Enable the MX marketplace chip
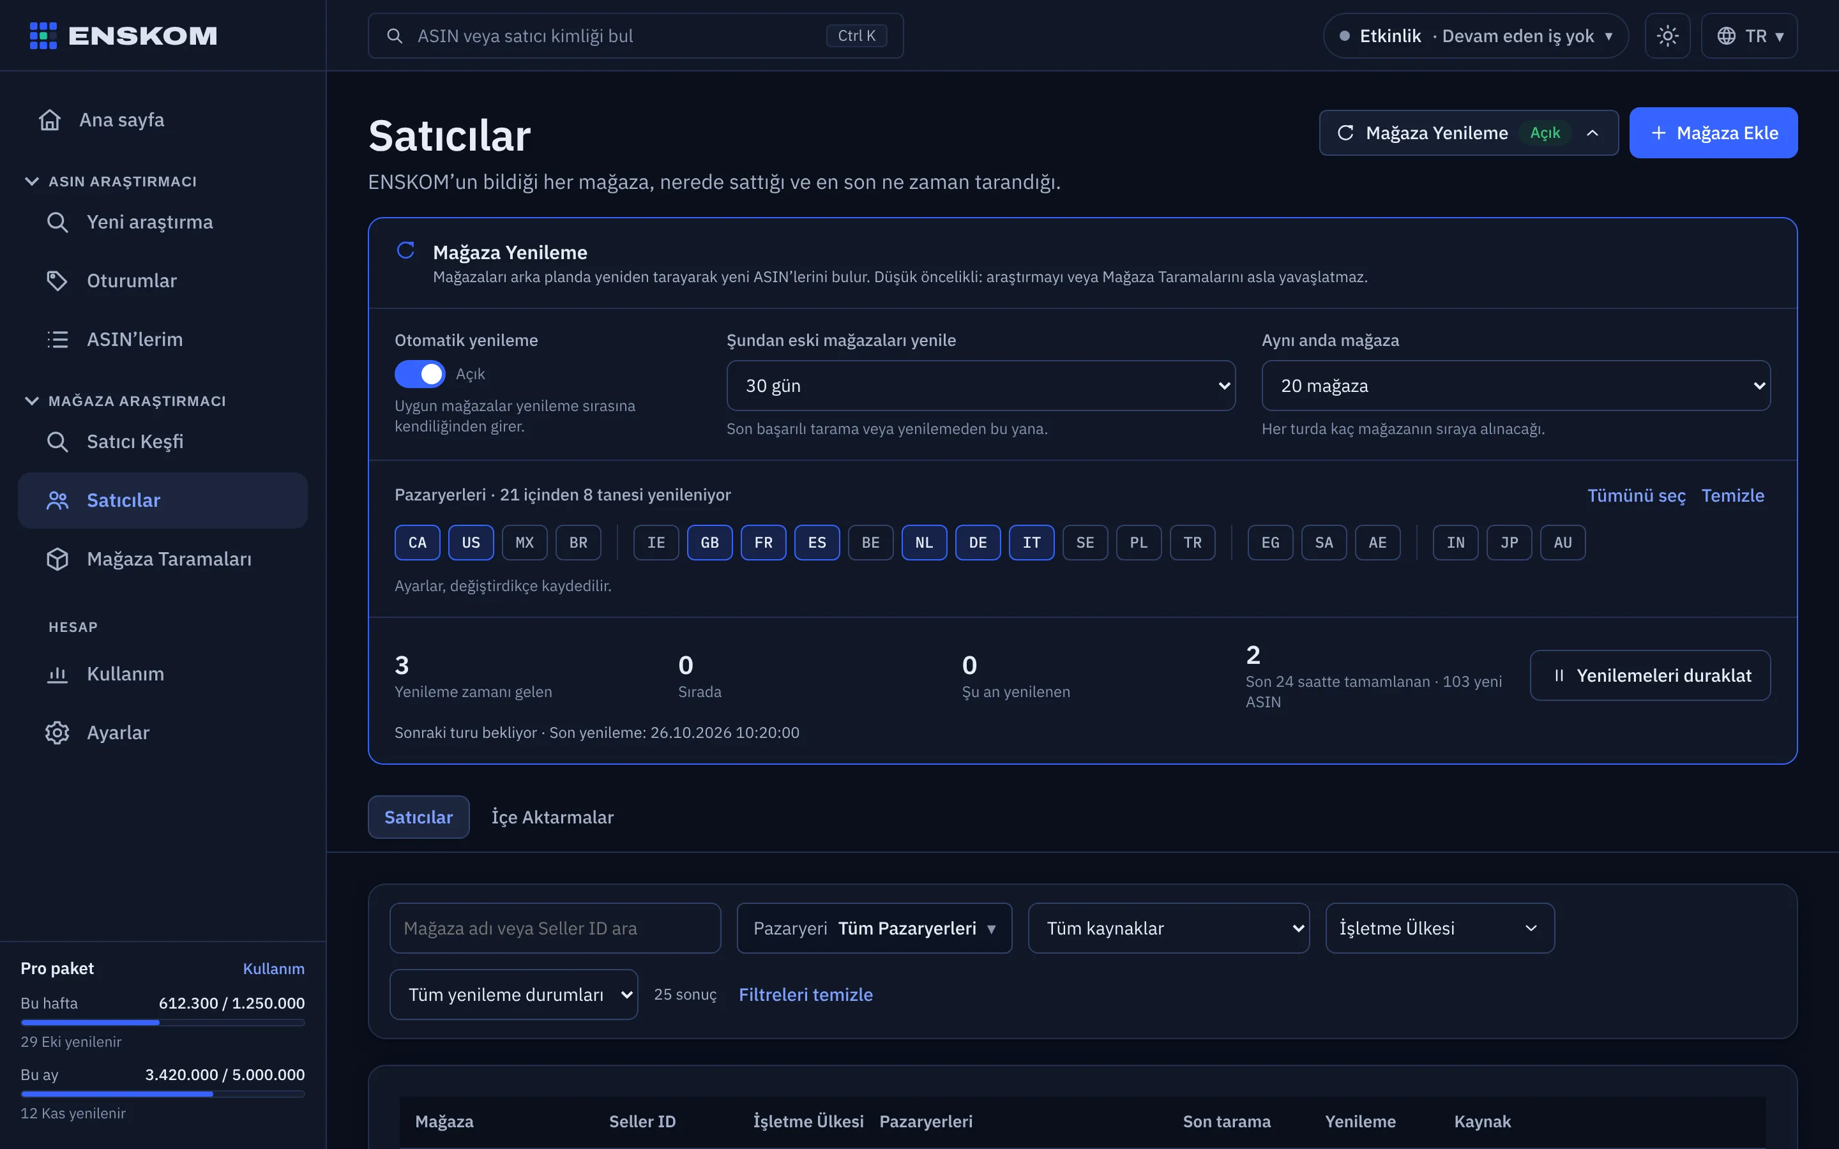 coord(524,543)
